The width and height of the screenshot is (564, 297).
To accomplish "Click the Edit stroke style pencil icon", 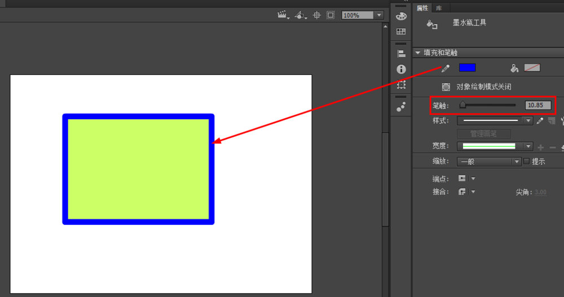I will point(540,121).
